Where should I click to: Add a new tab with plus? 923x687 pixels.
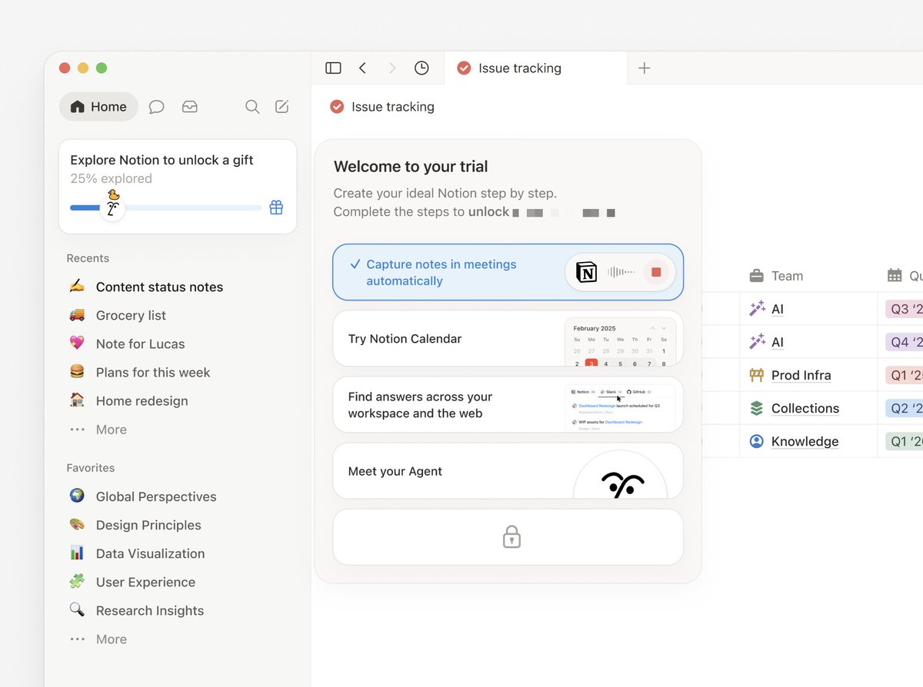click(x=645, y=68)
